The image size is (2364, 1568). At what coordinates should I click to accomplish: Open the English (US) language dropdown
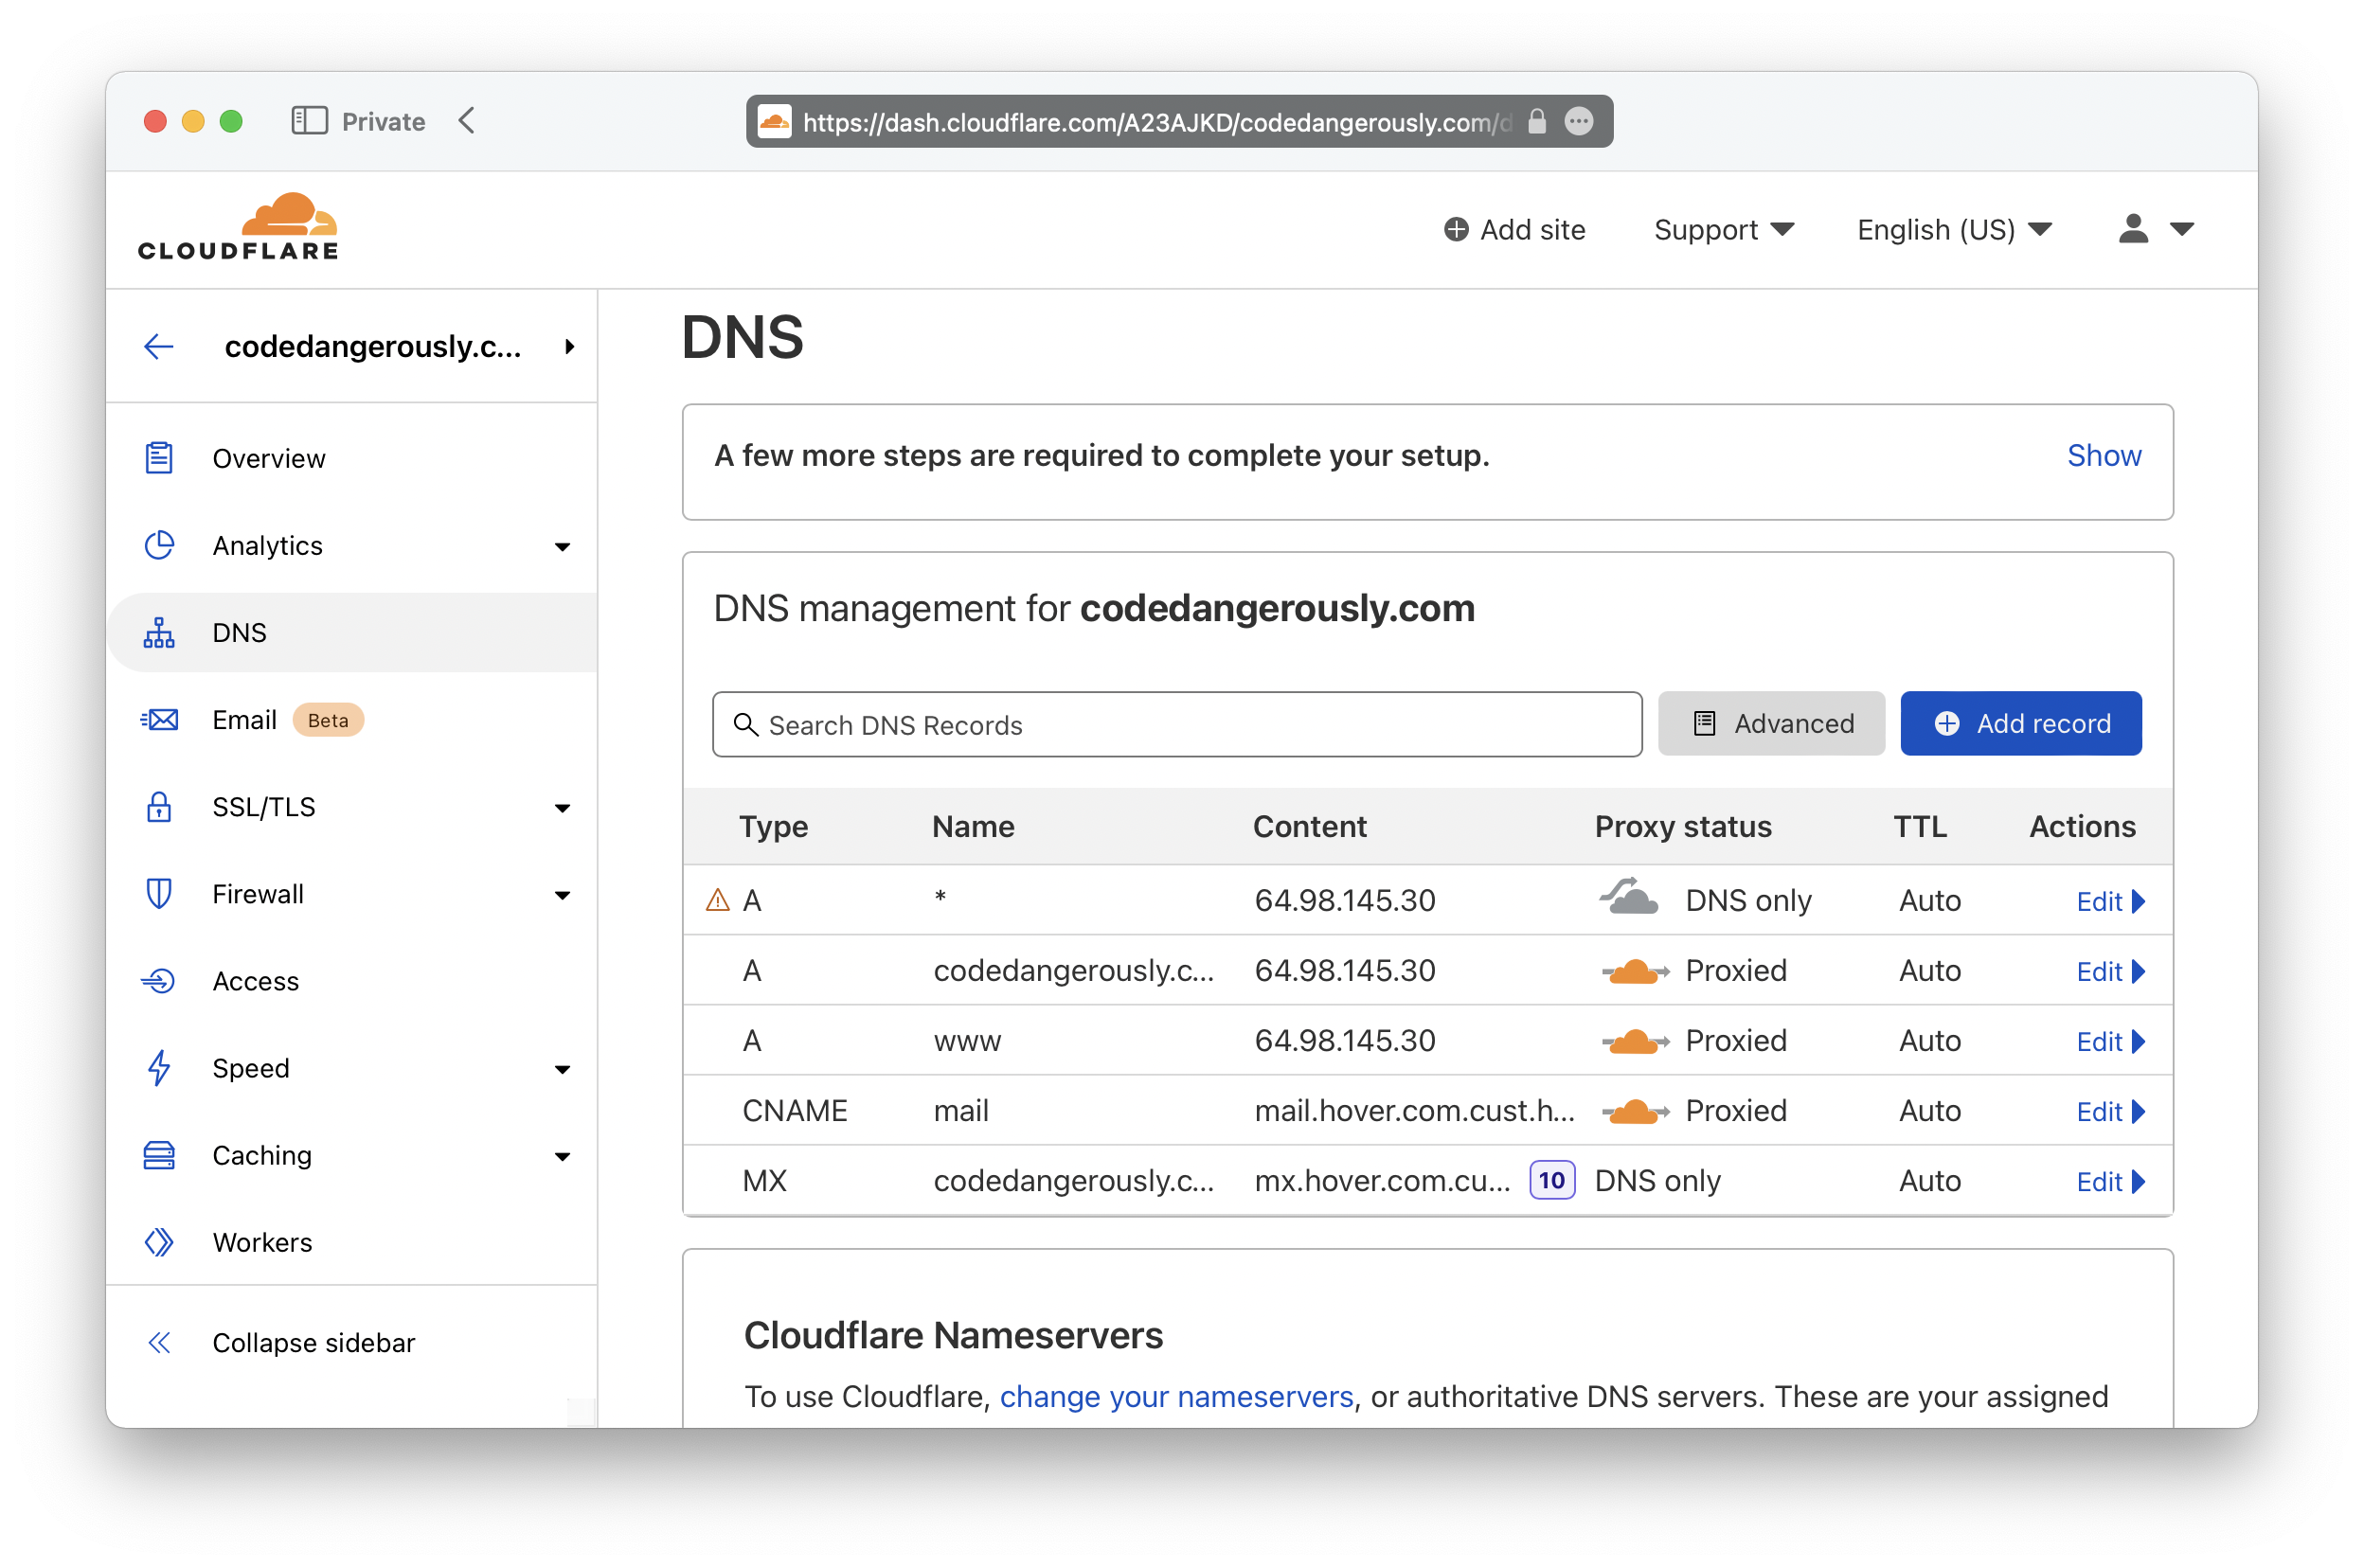(x=1953, y=230)
